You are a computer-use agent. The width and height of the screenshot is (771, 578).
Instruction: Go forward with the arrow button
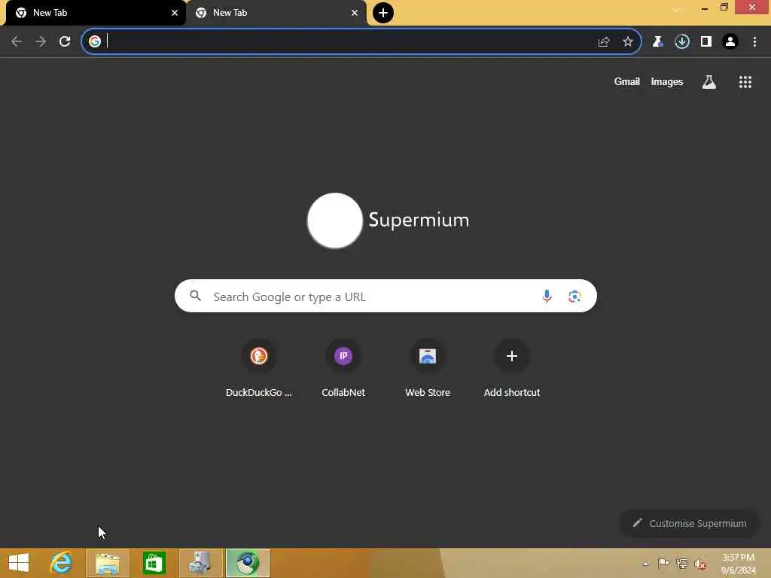(41, 42)
